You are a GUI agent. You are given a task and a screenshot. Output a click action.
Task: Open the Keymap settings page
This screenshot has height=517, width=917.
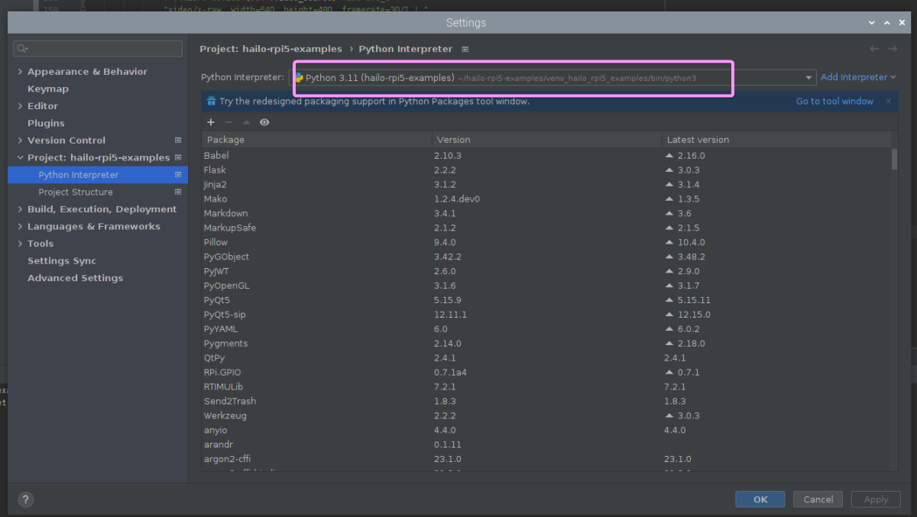[47, 89]
